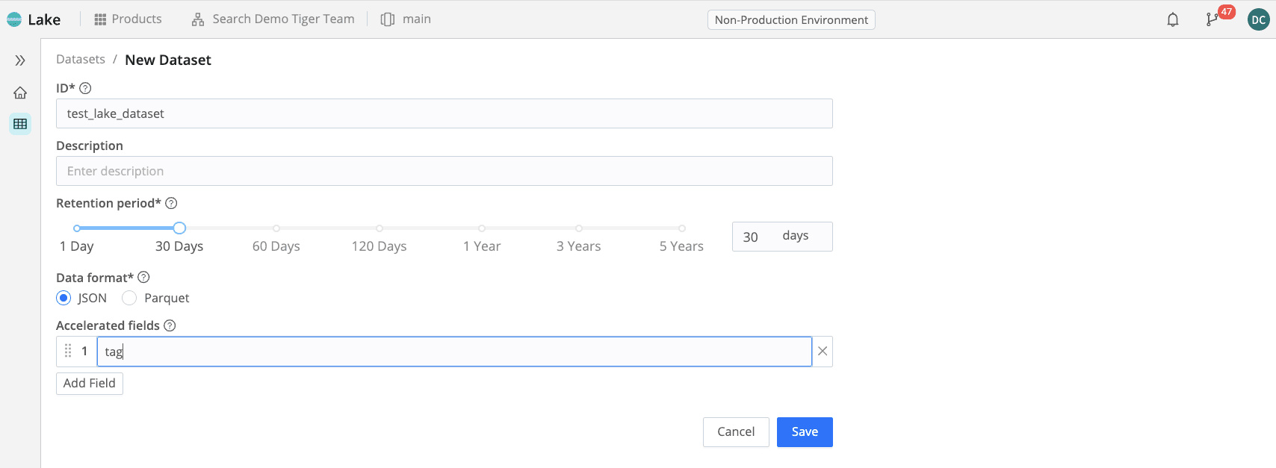Open the Products menu
This screenshot has height=468, width=1276.
(x=128, y=19)
